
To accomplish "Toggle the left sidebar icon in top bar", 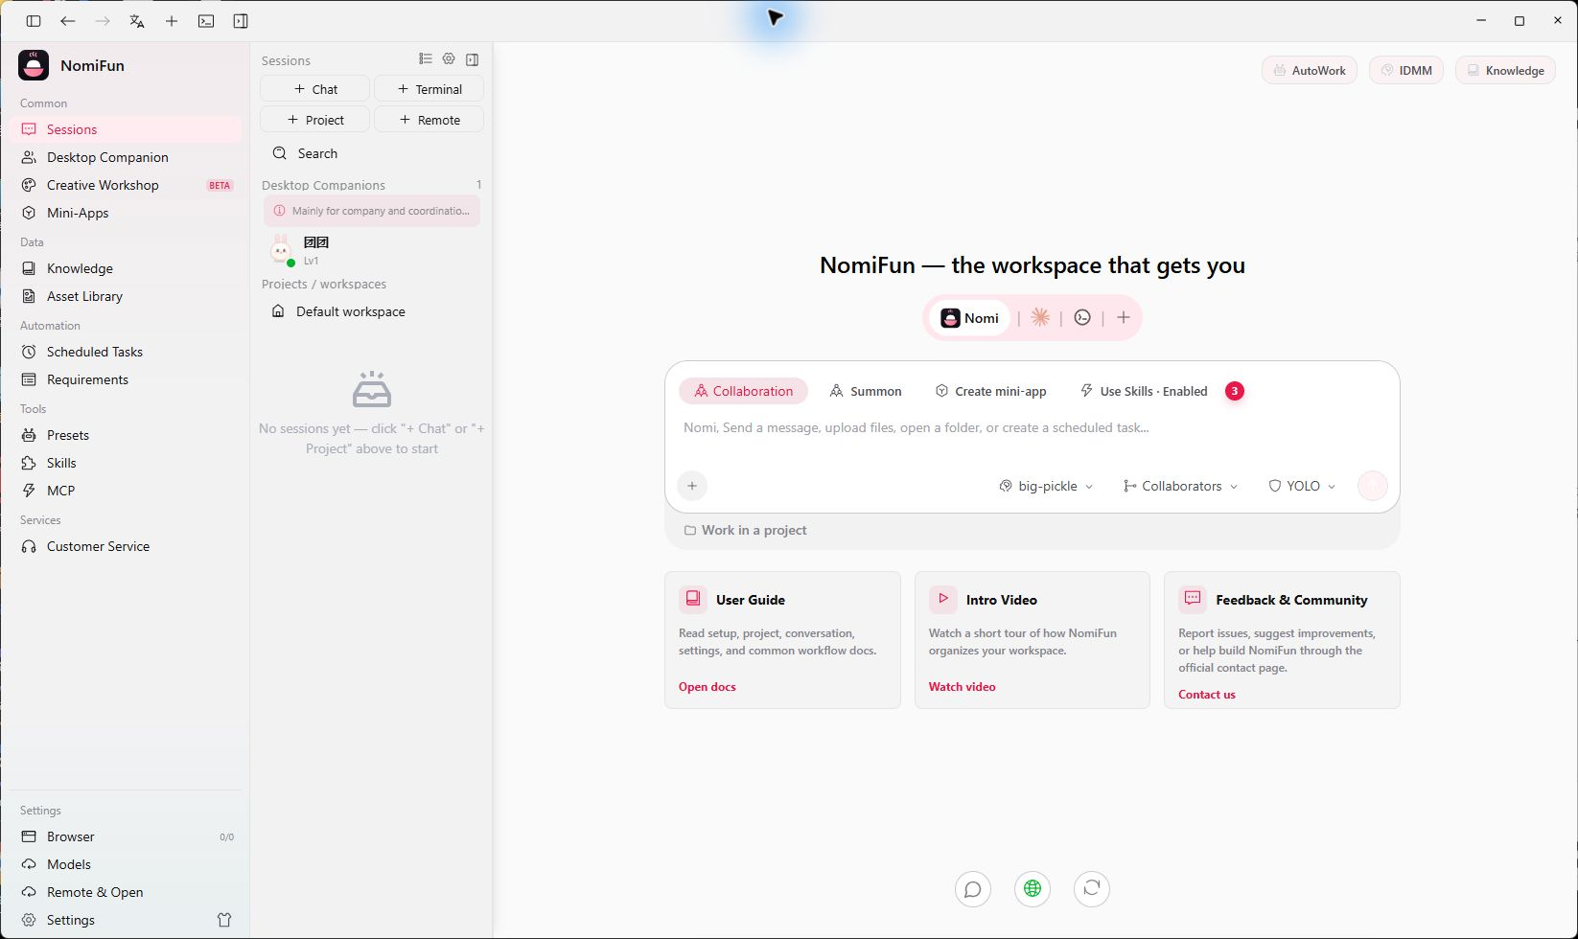I will (34, 21).
